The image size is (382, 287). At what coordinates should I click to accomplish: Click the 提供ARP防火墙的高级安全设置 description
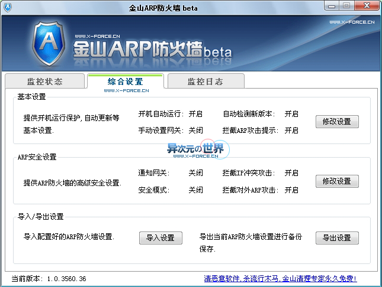coord(72,182)
